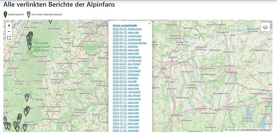Close the Arosa Lenzerheide popup
277x136 pixels.
[150, 24]
